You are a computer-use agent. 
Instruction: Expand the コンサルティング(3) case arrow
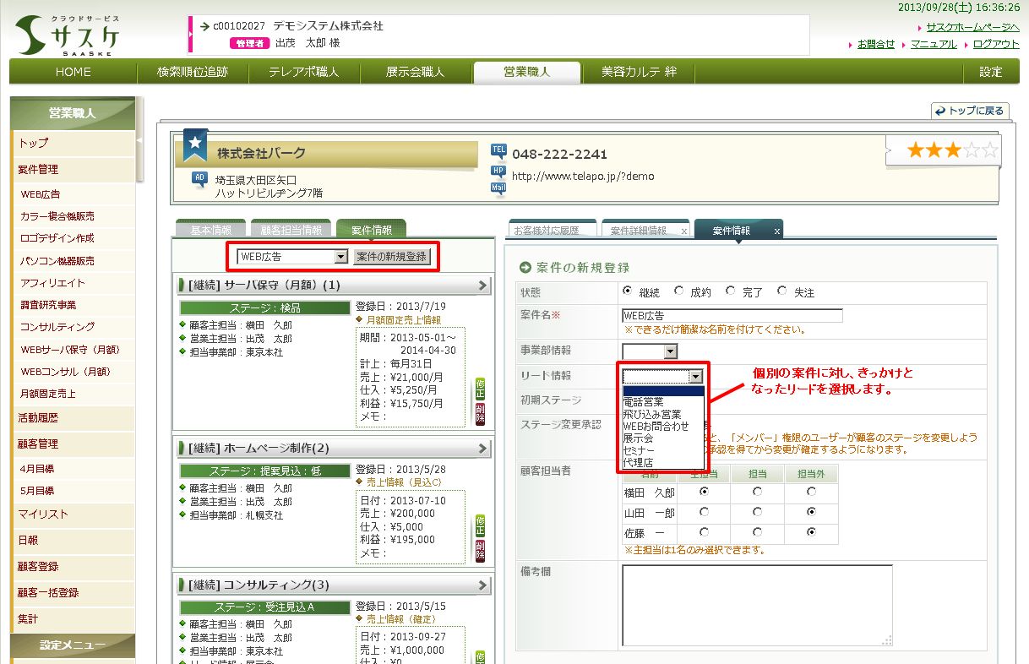click(482, 585)
